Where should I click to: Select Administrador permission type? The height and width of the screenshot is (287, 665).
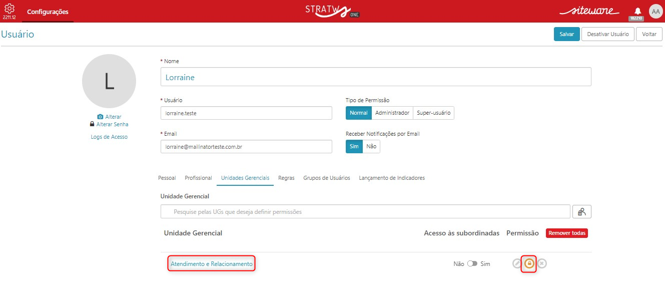click(392, 113)
